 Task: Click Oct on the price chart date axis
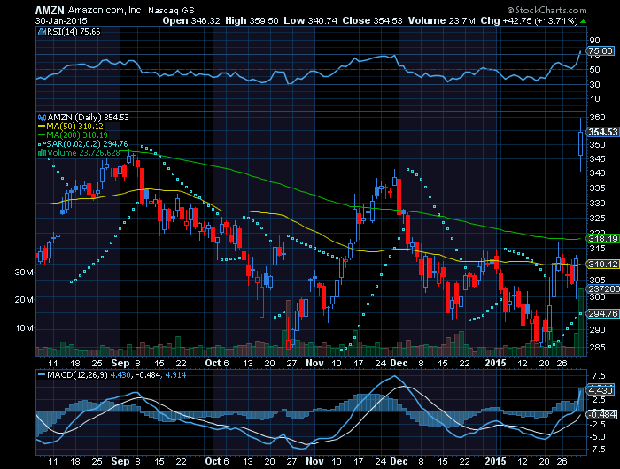(213, 363)
